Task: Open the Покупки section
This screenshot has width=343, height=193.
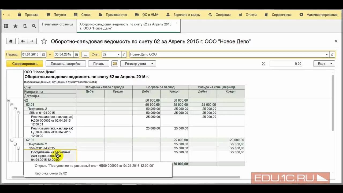Action: [56, 15]
